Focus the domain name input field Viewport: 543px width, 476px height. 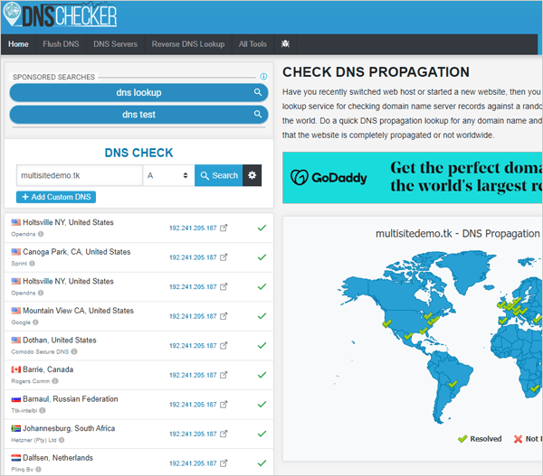80,175
